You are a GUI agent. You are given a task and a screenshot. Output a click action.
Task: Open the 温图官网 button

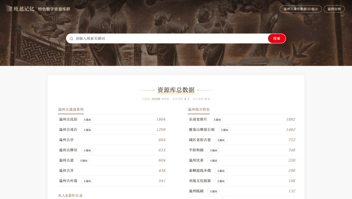tap(334, 9)
